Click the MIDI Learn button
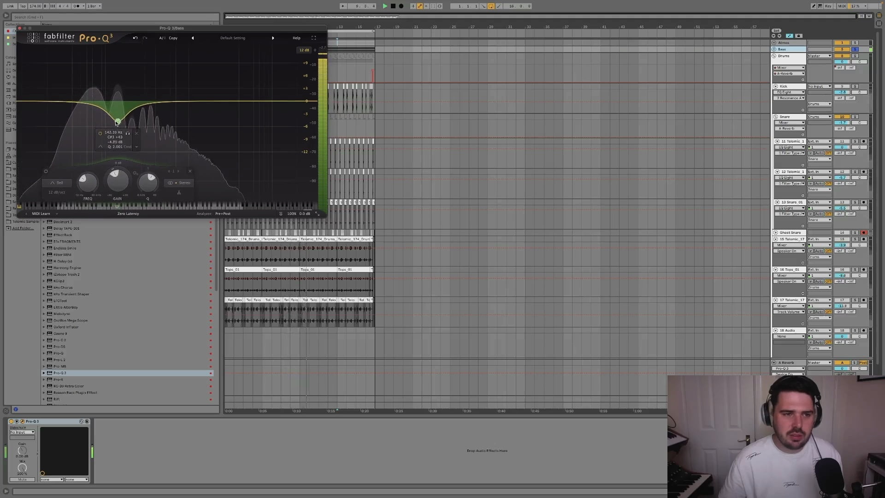Screen dimensions: 885x498 [x=41, y=213]
